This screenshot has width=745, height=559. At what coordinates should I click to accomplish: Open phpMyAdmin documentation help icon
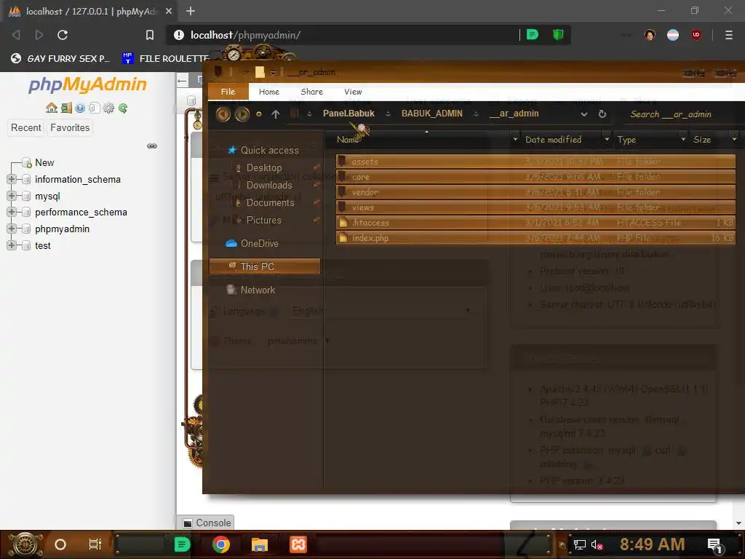(x=80, y=108)
